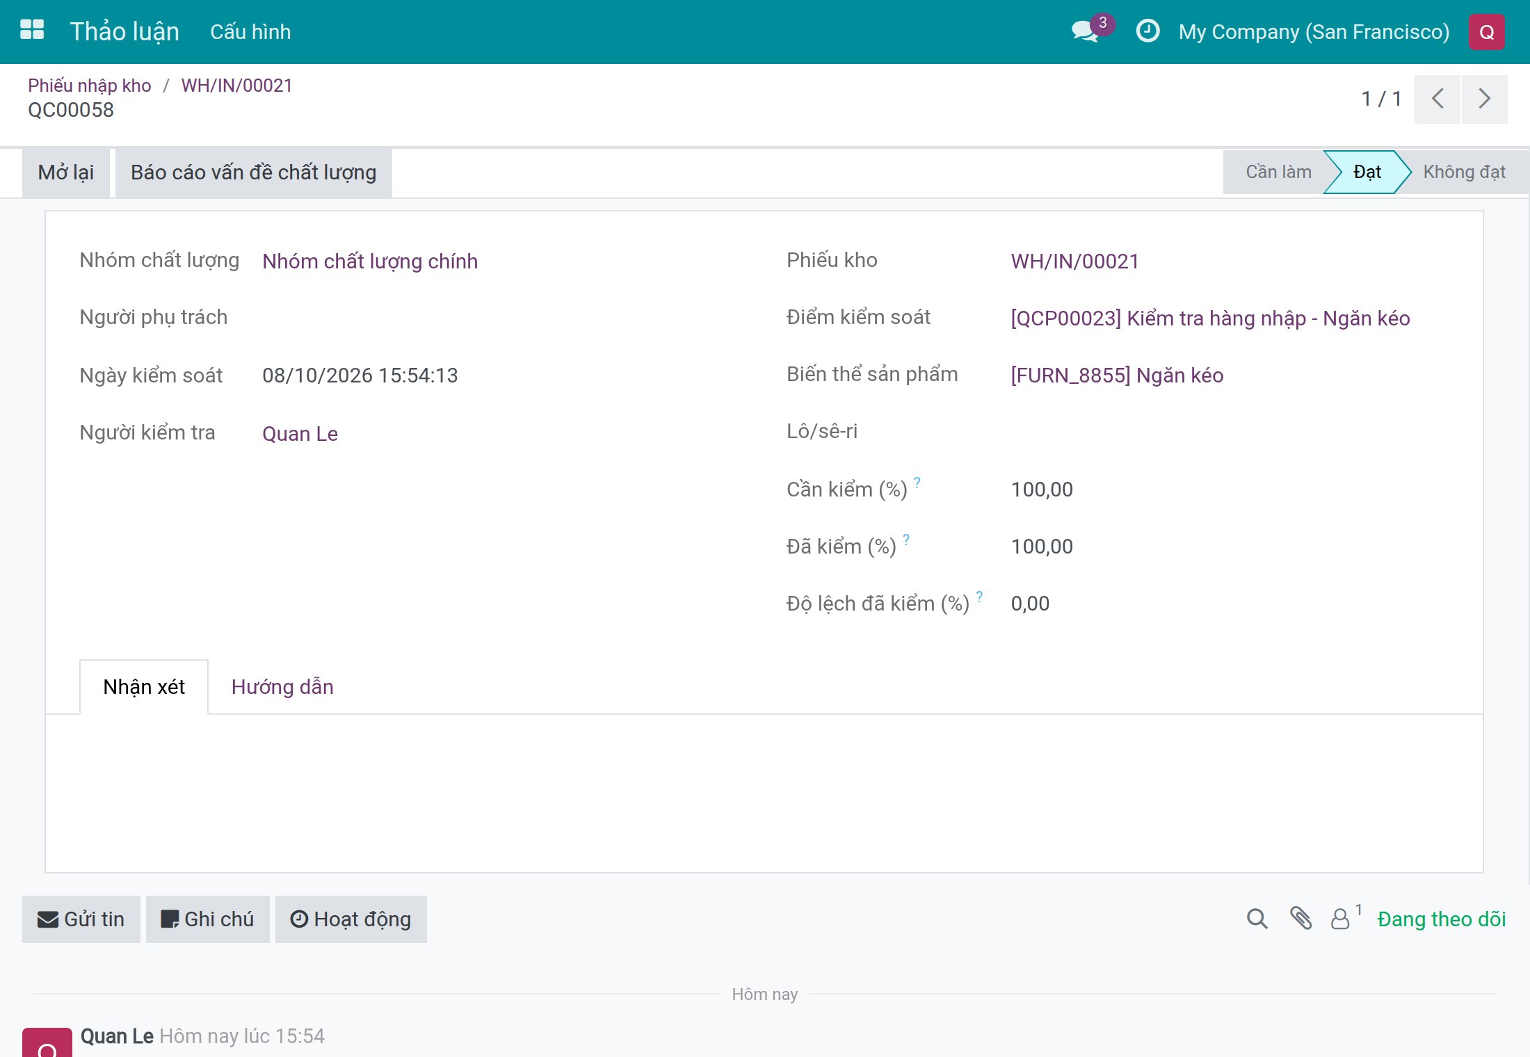This screenshot has width=1530, height=1057.
Task: Show tooltip for Độ lệch đã kiểm
Action: [979, 596]
